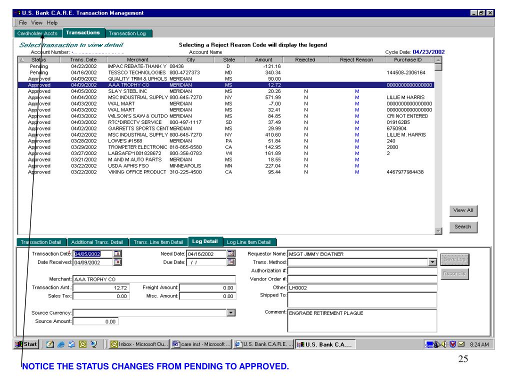This screenshot has width=512, height=384.
Task: Open the calendar picker for Due Date
Action: tap(231, 262)
